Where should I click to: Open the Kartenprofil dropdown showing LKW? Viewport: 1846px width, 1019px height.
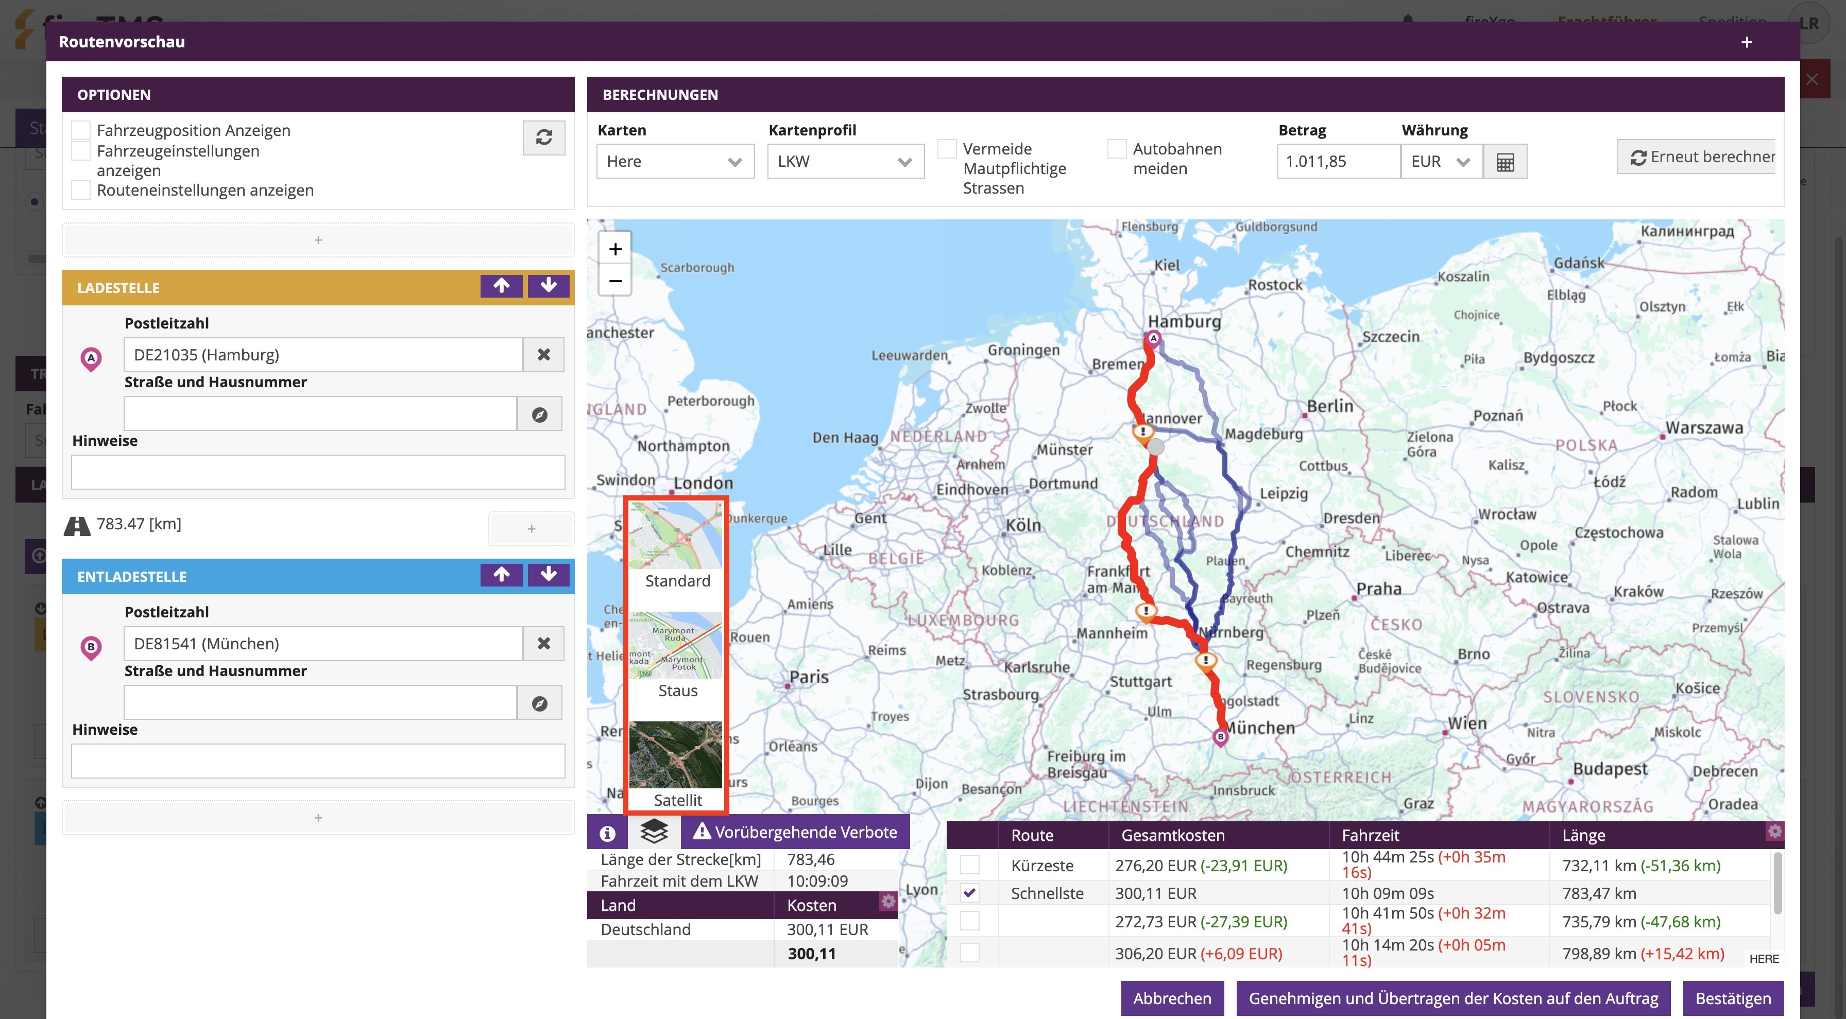(845, 162)
